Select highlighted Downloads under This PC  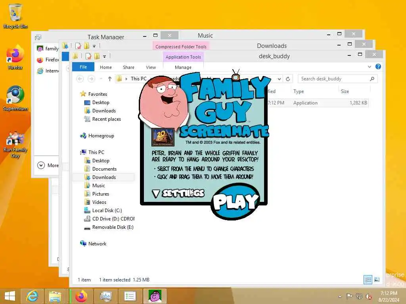click(104, 177)
